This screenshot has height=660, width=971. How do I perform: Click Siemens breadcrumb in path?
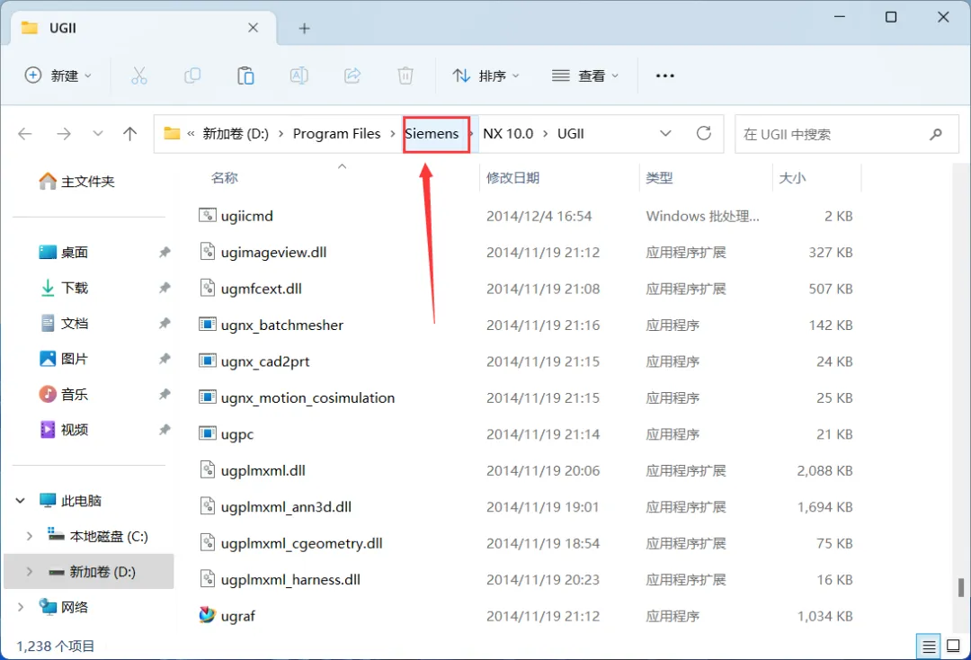tap(432, 134)
